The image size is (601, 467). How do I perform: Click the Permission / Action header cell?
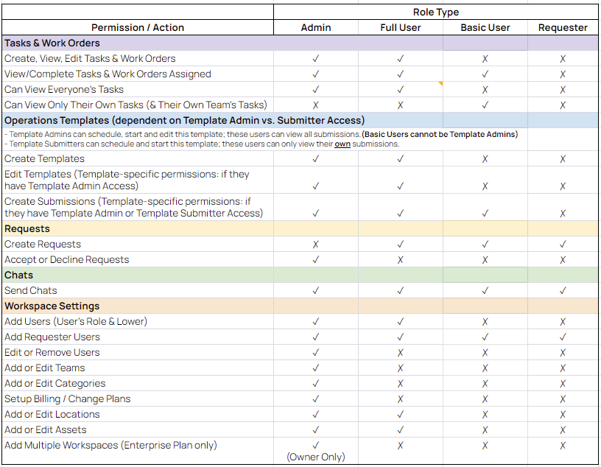[138, 27]
